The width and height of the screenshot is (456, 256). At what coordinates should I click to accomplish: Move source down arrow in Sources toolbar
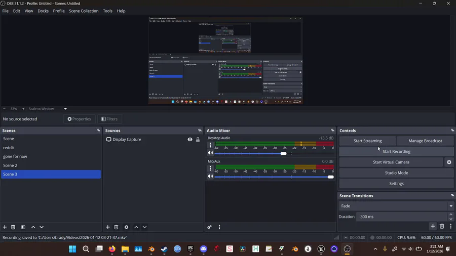144,227
